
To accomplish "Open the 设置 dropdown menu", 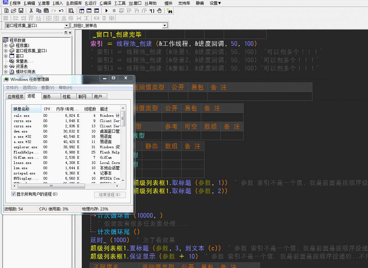I will pyautogui.click(x=215, y=3).
